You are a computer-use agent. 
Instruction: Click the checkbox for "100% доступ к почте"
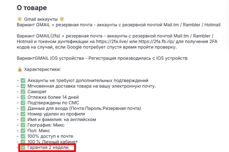pyautogui.click(x=23, y=136)
